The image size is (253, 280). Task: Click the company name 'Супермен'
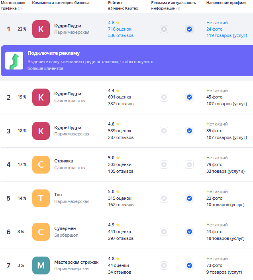pos(65,229)
